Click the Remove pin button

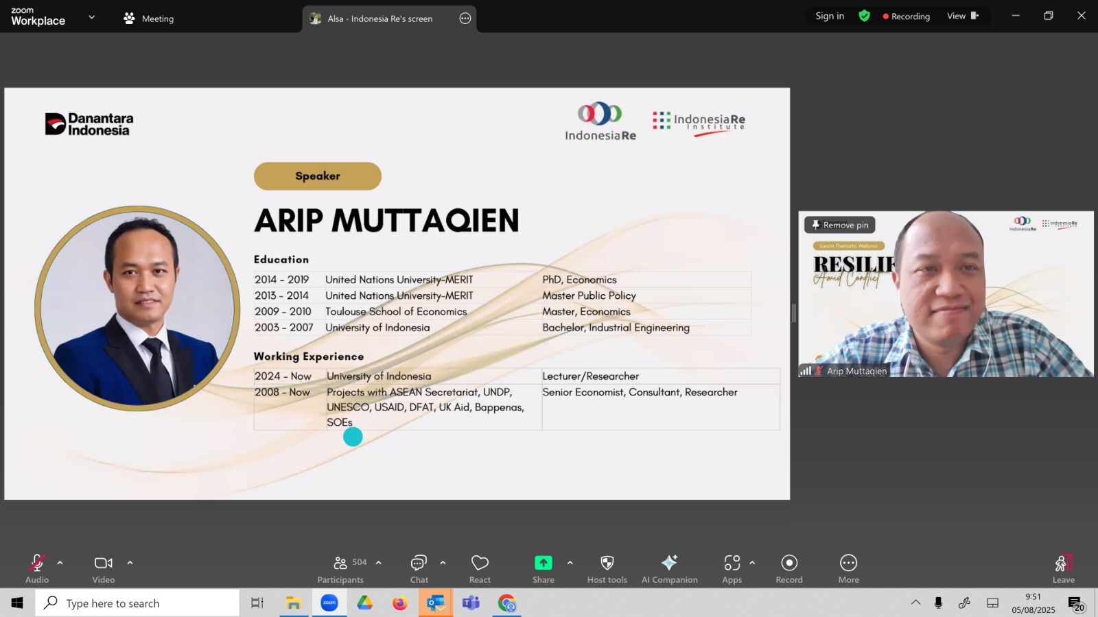(840, 225)
